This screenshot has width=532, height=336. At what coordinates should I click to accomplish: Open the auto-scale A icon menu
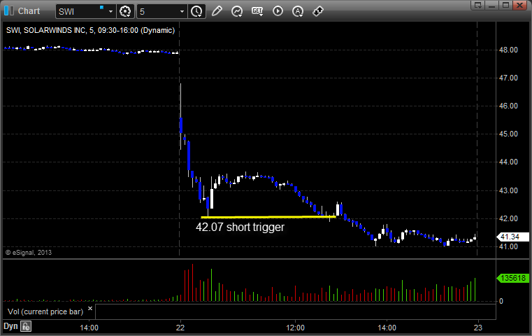coord(298,12)
